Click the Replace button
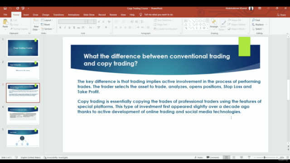The width and height of the screenshot is (290, 163). click(x=258, y=24)
